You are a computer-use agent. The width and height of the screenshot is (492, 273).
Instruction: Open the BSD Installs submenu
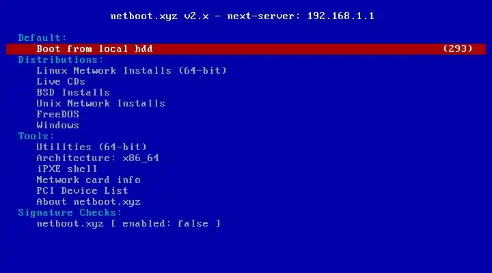73,92
